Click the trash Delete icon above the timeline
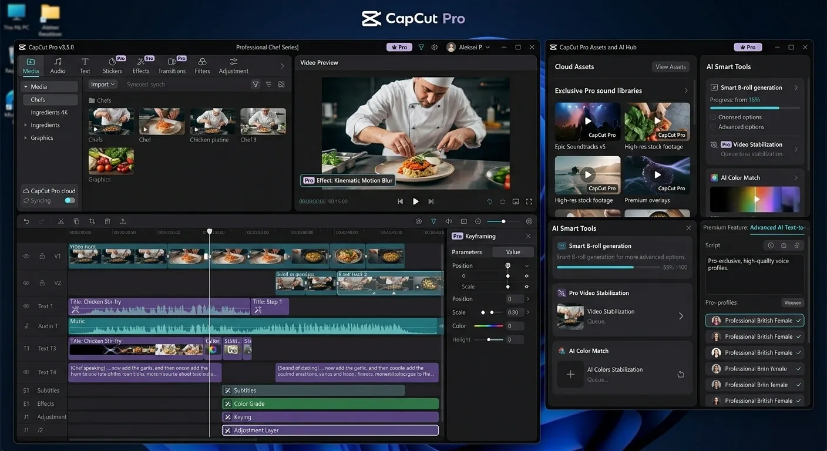The width and height of the screenshot is (827, 451). pos(107,221)
